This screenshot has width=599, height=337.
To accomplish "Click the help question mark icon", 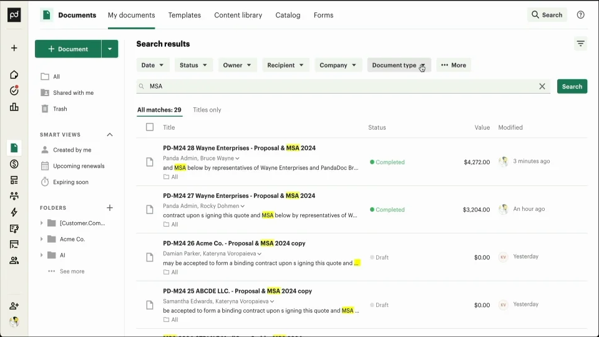I will (581, 15).
